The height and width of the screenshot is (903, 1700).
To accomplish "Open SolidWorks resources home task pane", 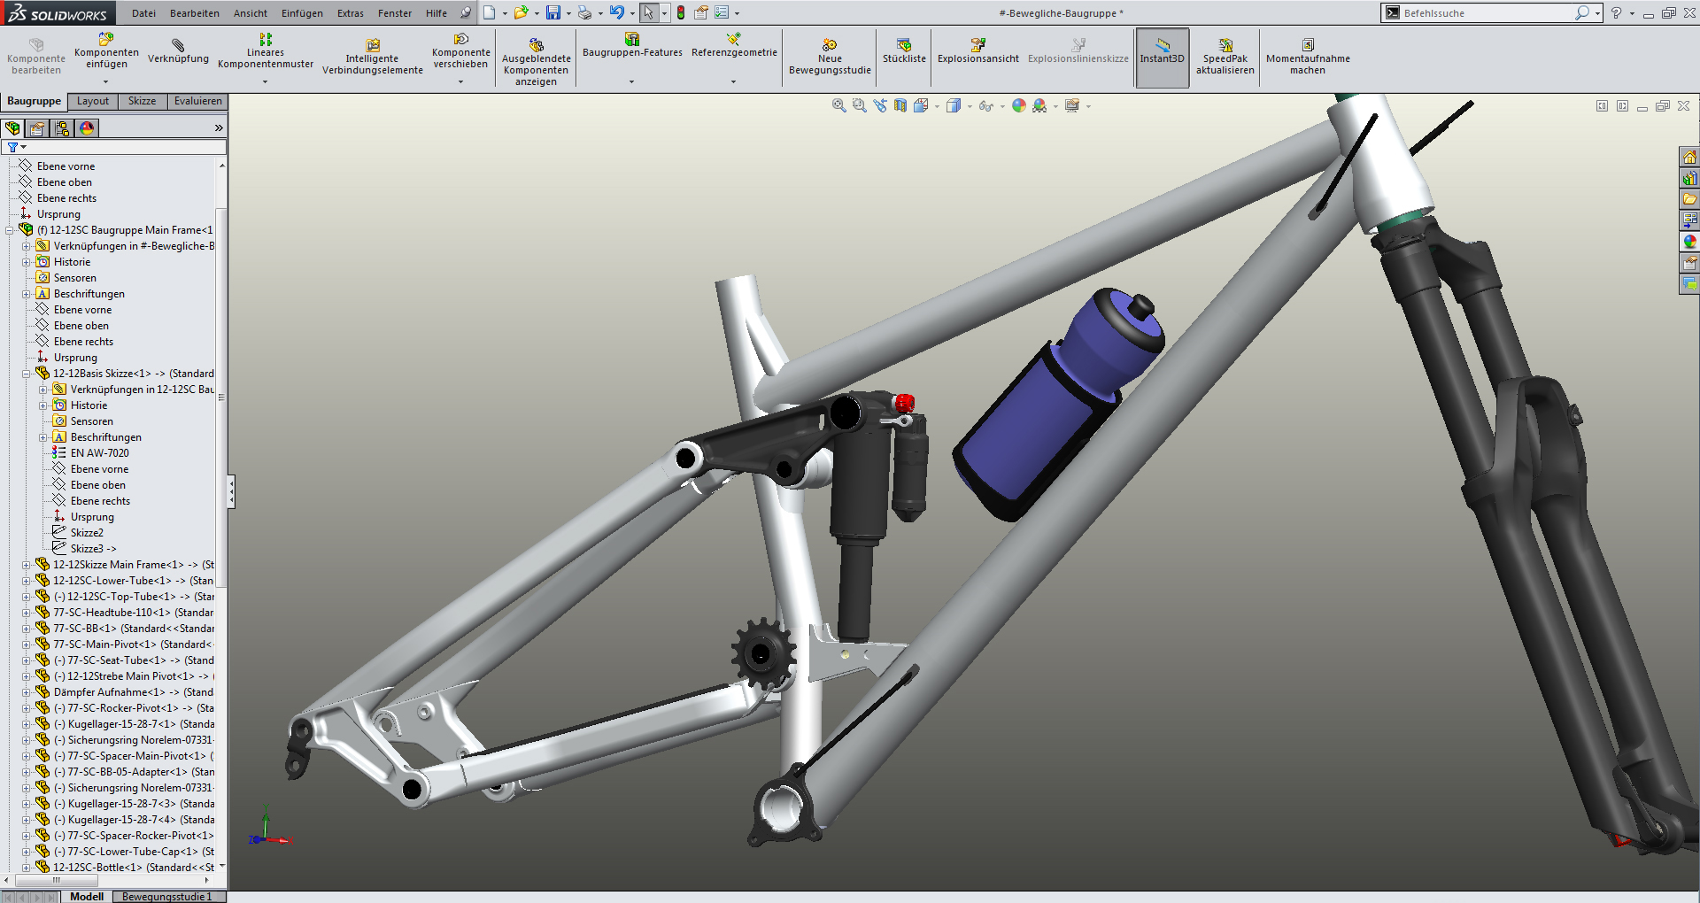I will coord(1689,157).
